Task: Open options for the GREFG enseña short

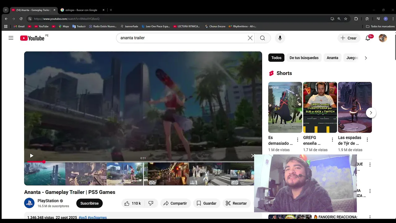Action: [333, 140]
